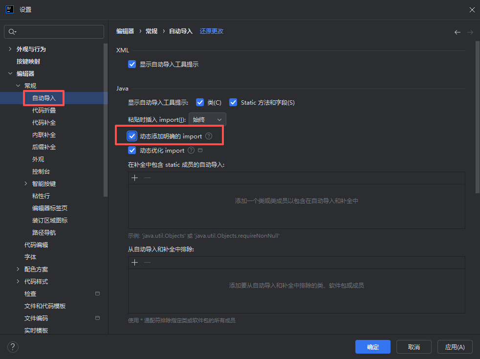This screenshot has height=359, width=480.
Task: Uncheck XML 显示自动导入工具提示 checkbox
Action: [x=131, y=64]
